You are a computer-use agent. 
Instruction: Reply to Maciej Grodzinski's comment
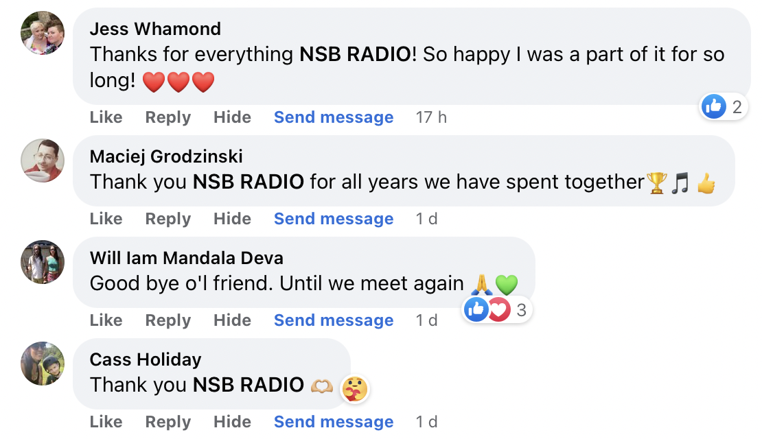pyautogui.click(x=168, y=219)
